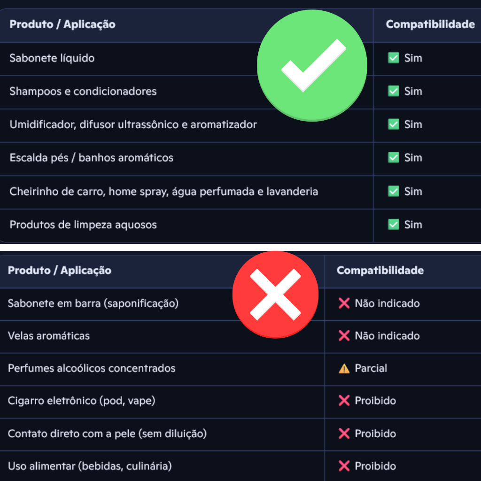Click red X beside Sabonete em barra
The image size is (481, 481).
tap(344, 303)
